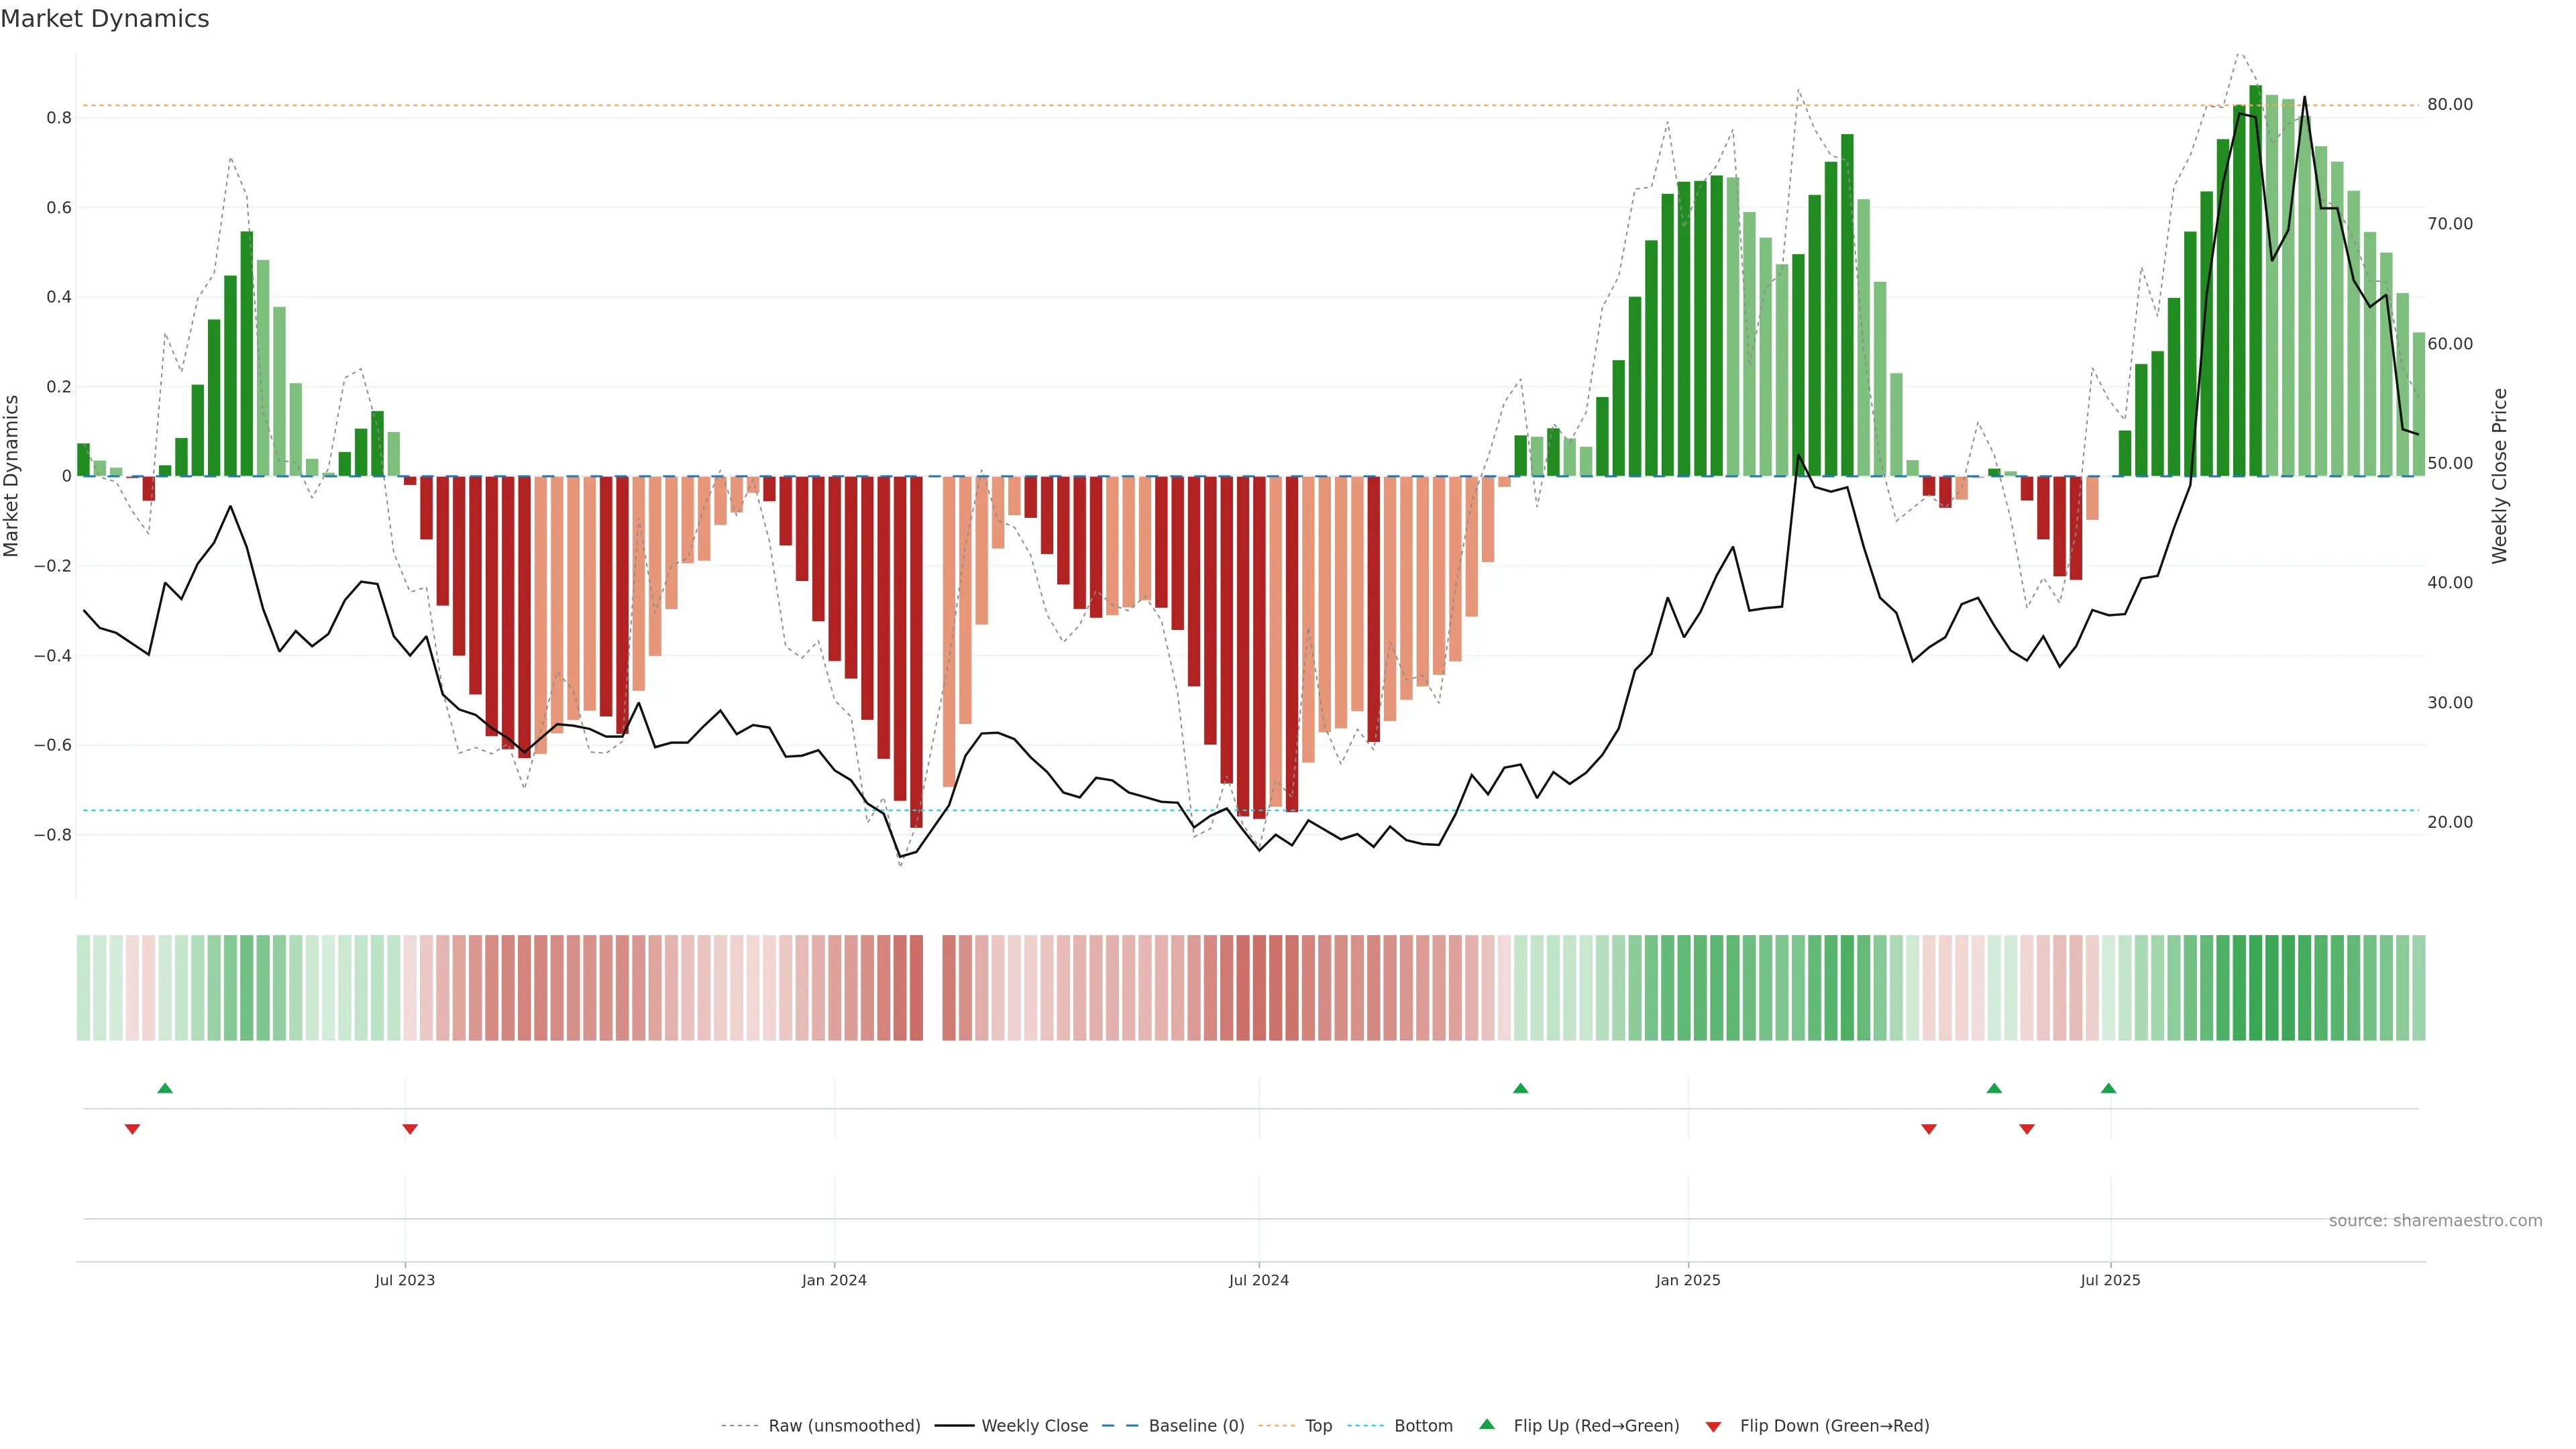The width and height of the screenshot is (2576, 1449).
Task: Click green flip-up marker between Jul 2024 and Jan 2025
Action: pos(1520,1088)
